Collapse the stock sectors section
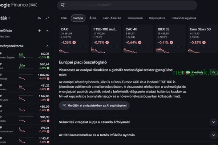Screen dimensions: 218x145 click(47, 46)
